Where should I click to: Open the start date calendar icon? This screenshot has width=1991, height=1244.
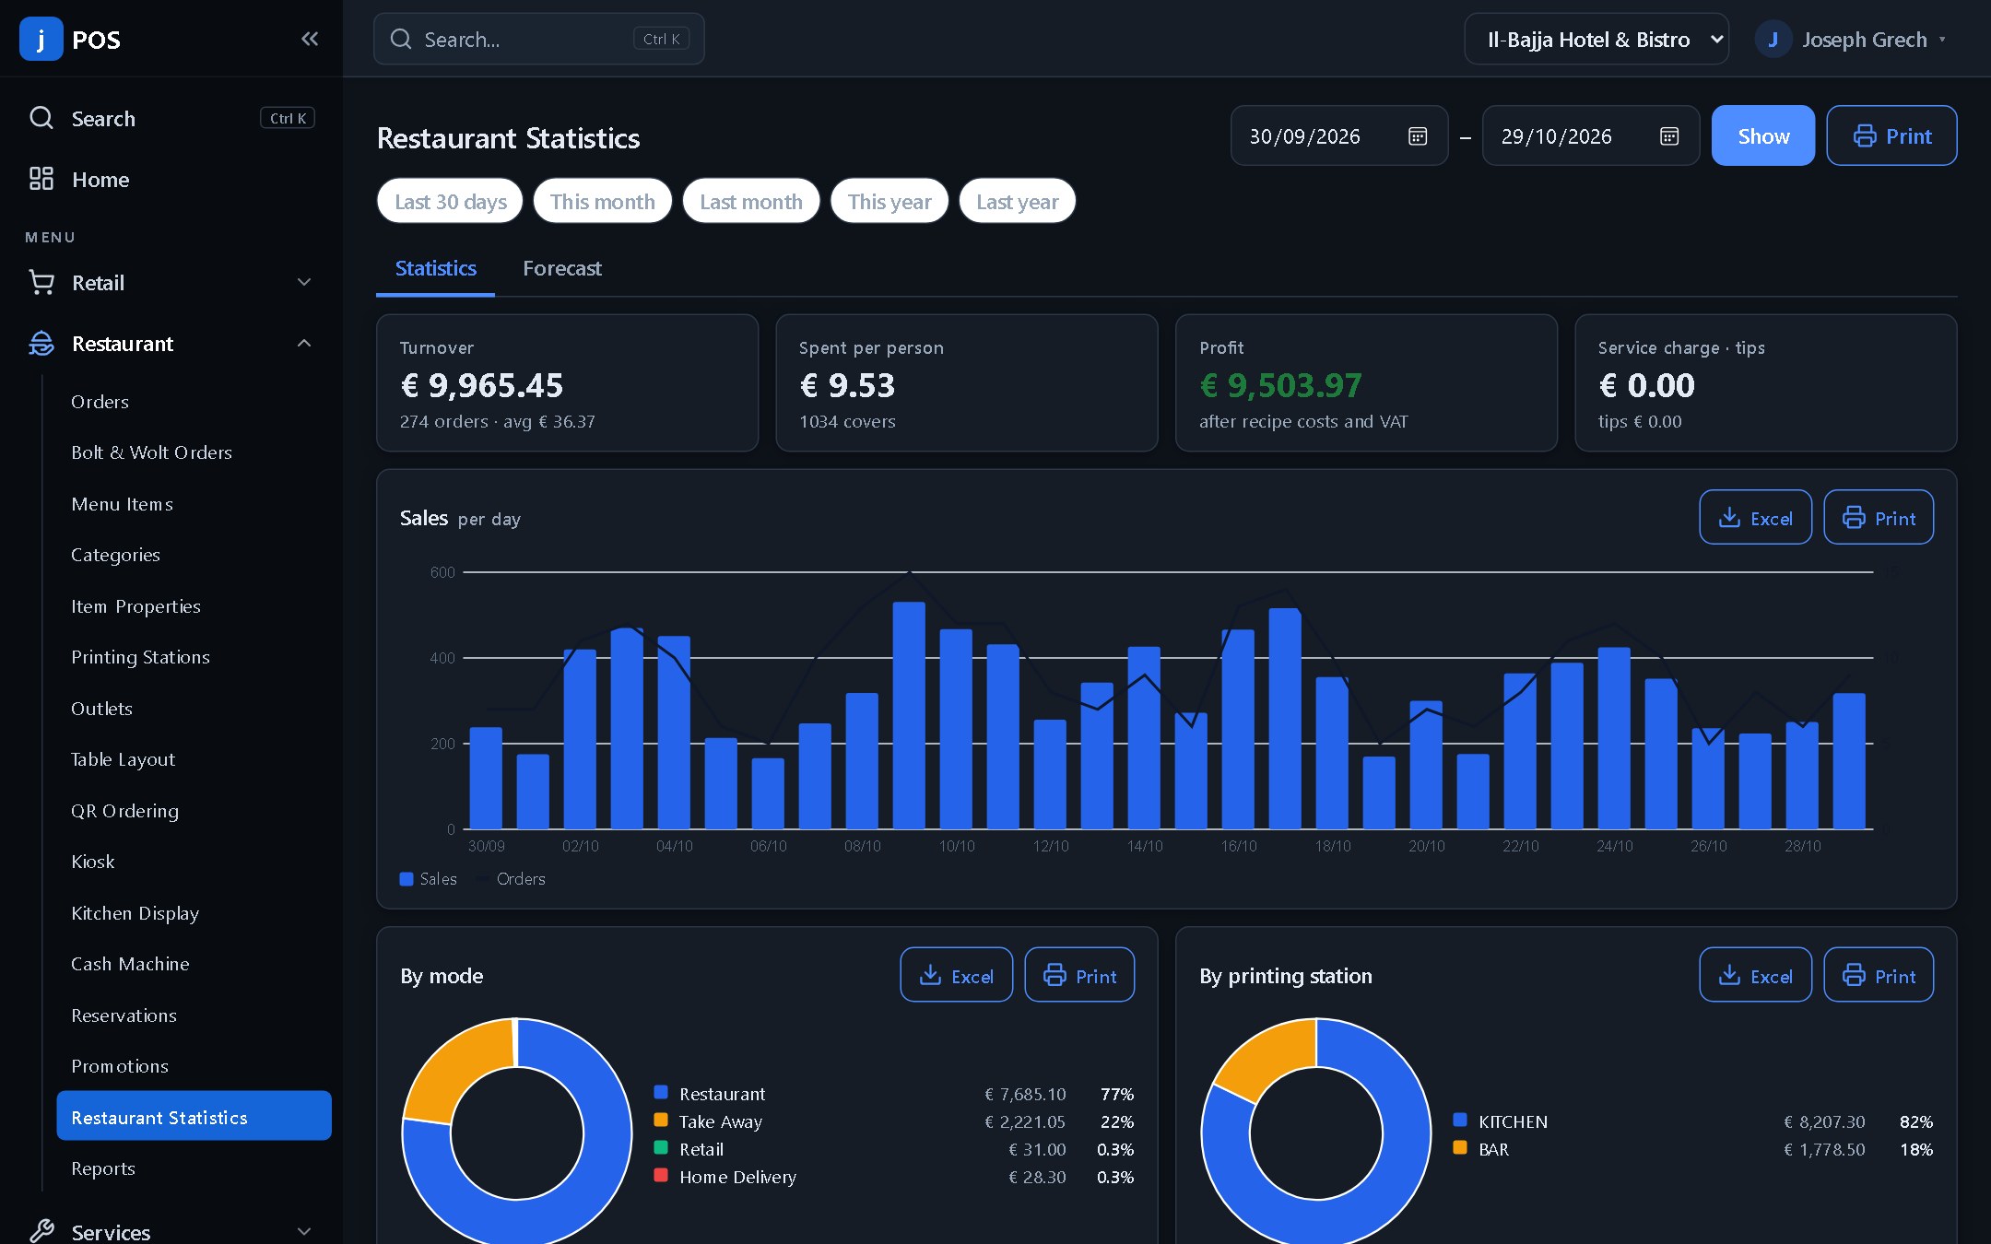[x=1418, y=136]
